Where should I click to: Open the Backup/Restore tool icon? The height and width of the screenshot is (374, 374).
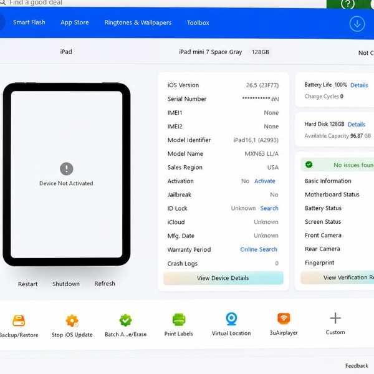point(19,320)
